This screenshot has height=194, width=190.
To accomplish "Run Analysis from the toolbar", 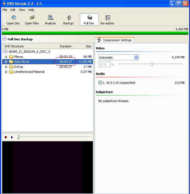I will [50, 20].
